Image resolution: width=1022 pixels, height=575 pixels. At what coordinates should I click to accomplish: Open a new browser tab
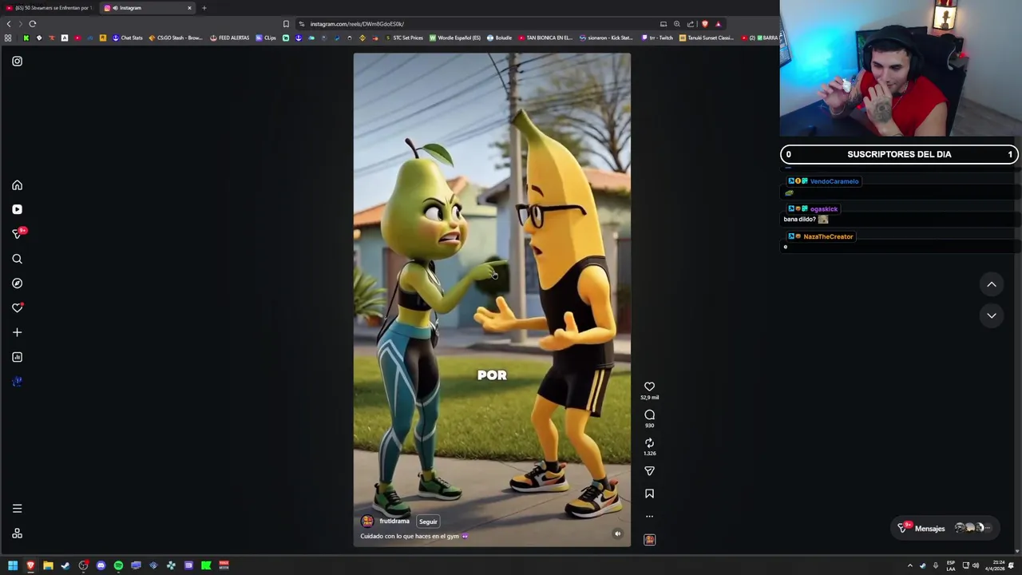tap(204, 8)
